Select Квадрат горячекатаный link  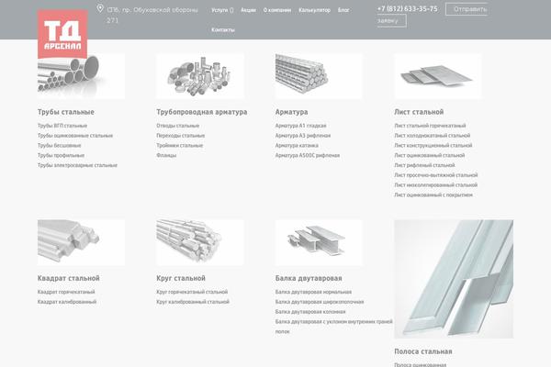coord(66,292)
